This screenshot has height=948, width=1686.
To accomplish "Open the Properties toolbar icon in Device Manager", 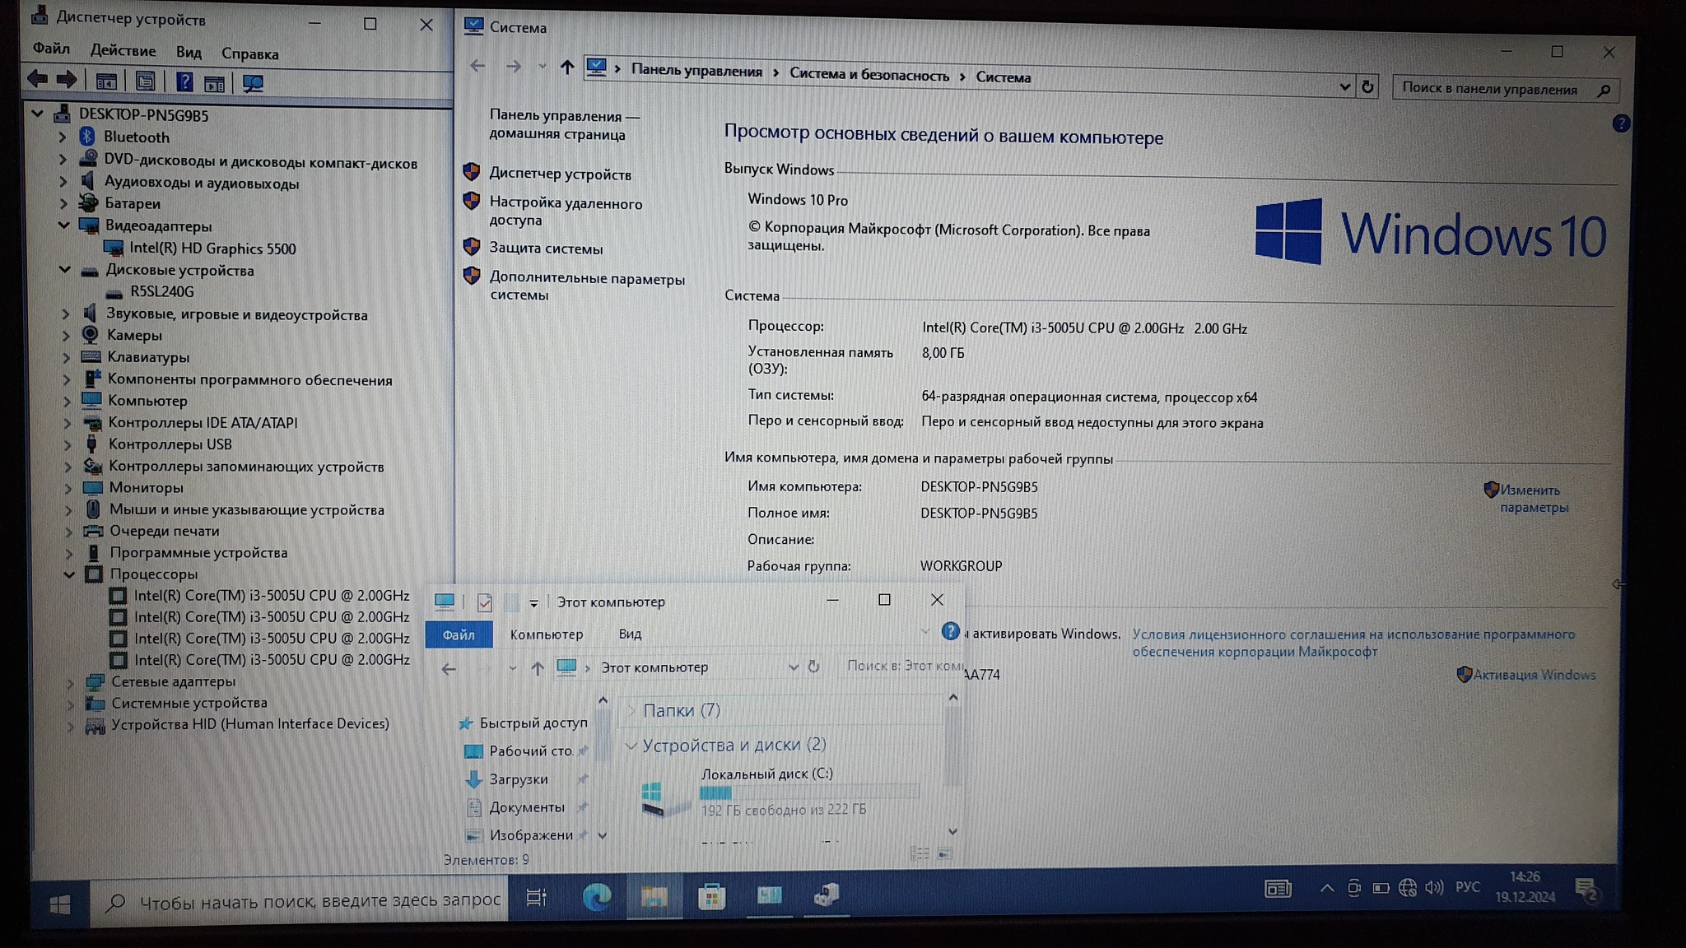I will 145,81.
